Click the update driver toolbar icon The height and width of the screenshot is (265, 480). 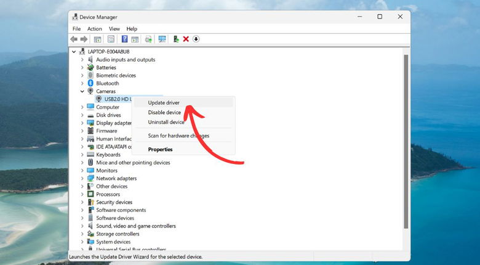click(176, 39)
